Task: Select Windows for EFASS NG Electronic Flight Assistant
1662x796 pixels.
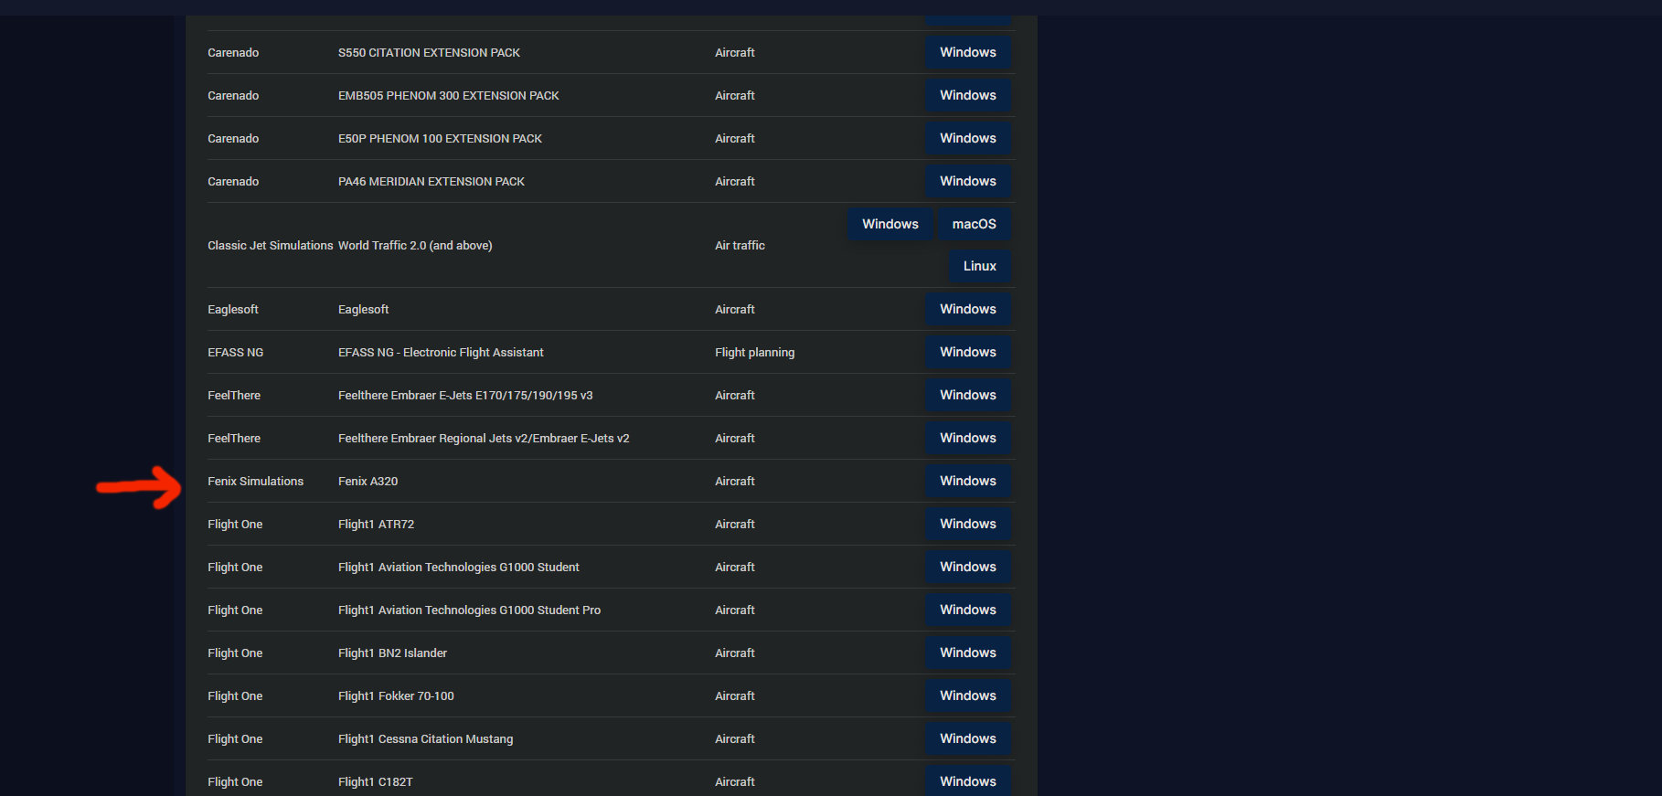Action: point(968,352)
